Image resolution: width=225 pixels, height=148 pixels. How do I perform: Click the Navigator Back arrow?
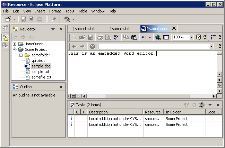click(15, 37)
